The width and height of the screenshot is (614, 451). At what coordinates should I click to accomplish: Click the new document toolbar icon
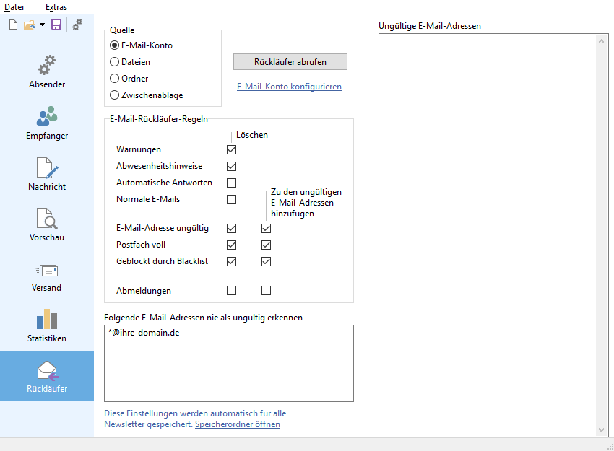point(13,25)
